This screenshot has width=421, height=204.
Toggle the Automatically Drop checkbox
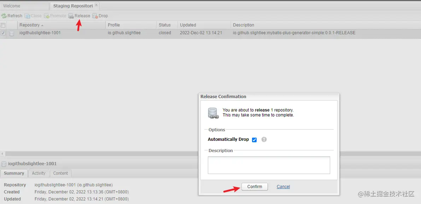coord(255,140)
